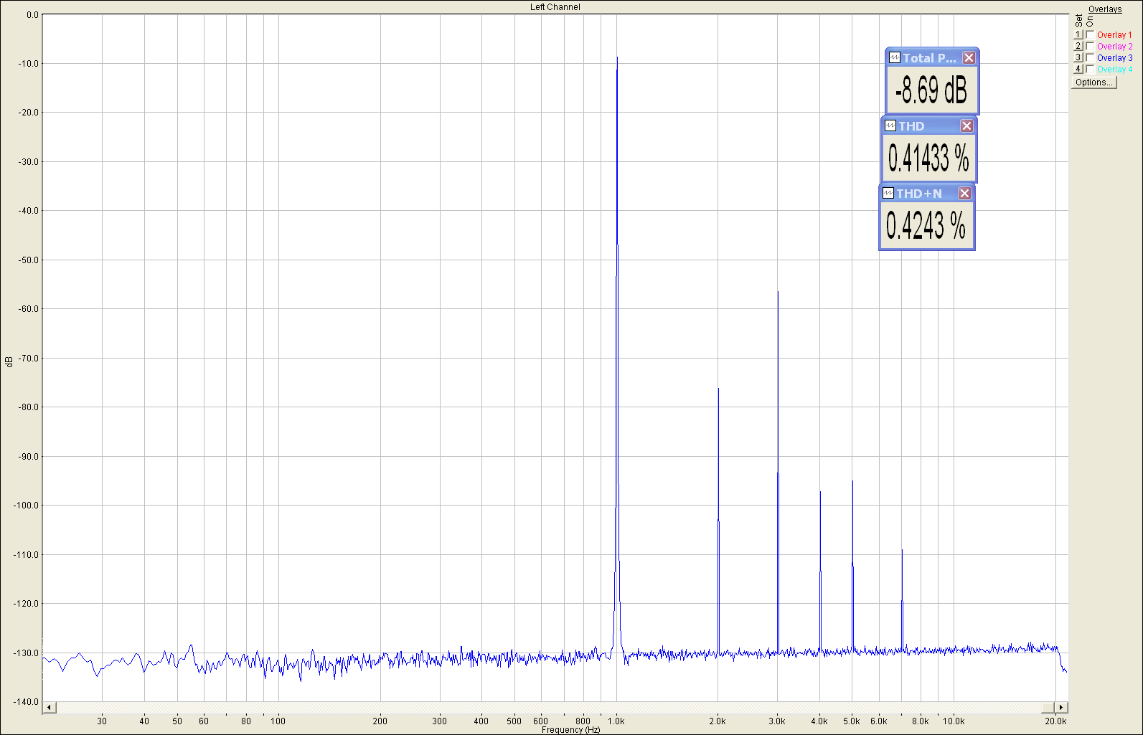Viewport: 1143px width, 735px height.
Task: Click the Overlay 1 red label
Action: [1114, 34]
